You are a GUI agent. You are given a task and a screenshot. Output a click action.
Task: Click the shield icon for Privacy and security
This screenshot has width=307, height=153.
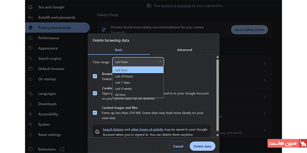(x=30, y=28)
